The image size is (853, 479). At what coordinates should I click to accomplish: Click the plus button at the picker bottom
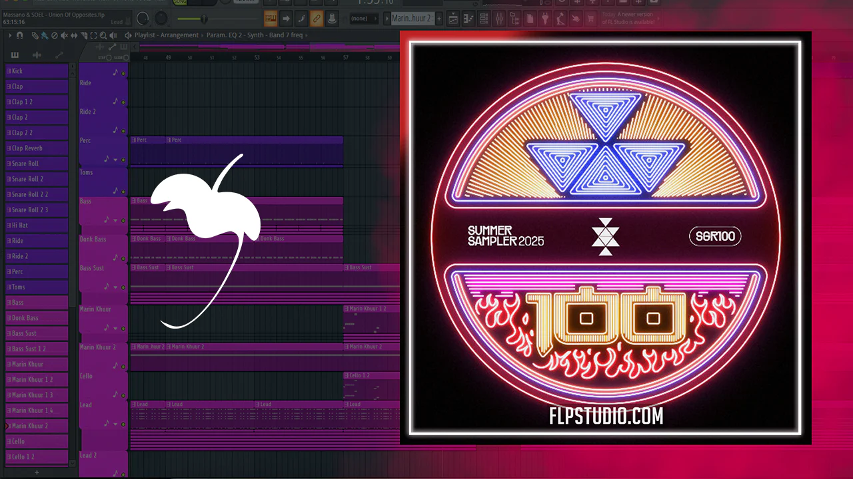tap(37, 472)
